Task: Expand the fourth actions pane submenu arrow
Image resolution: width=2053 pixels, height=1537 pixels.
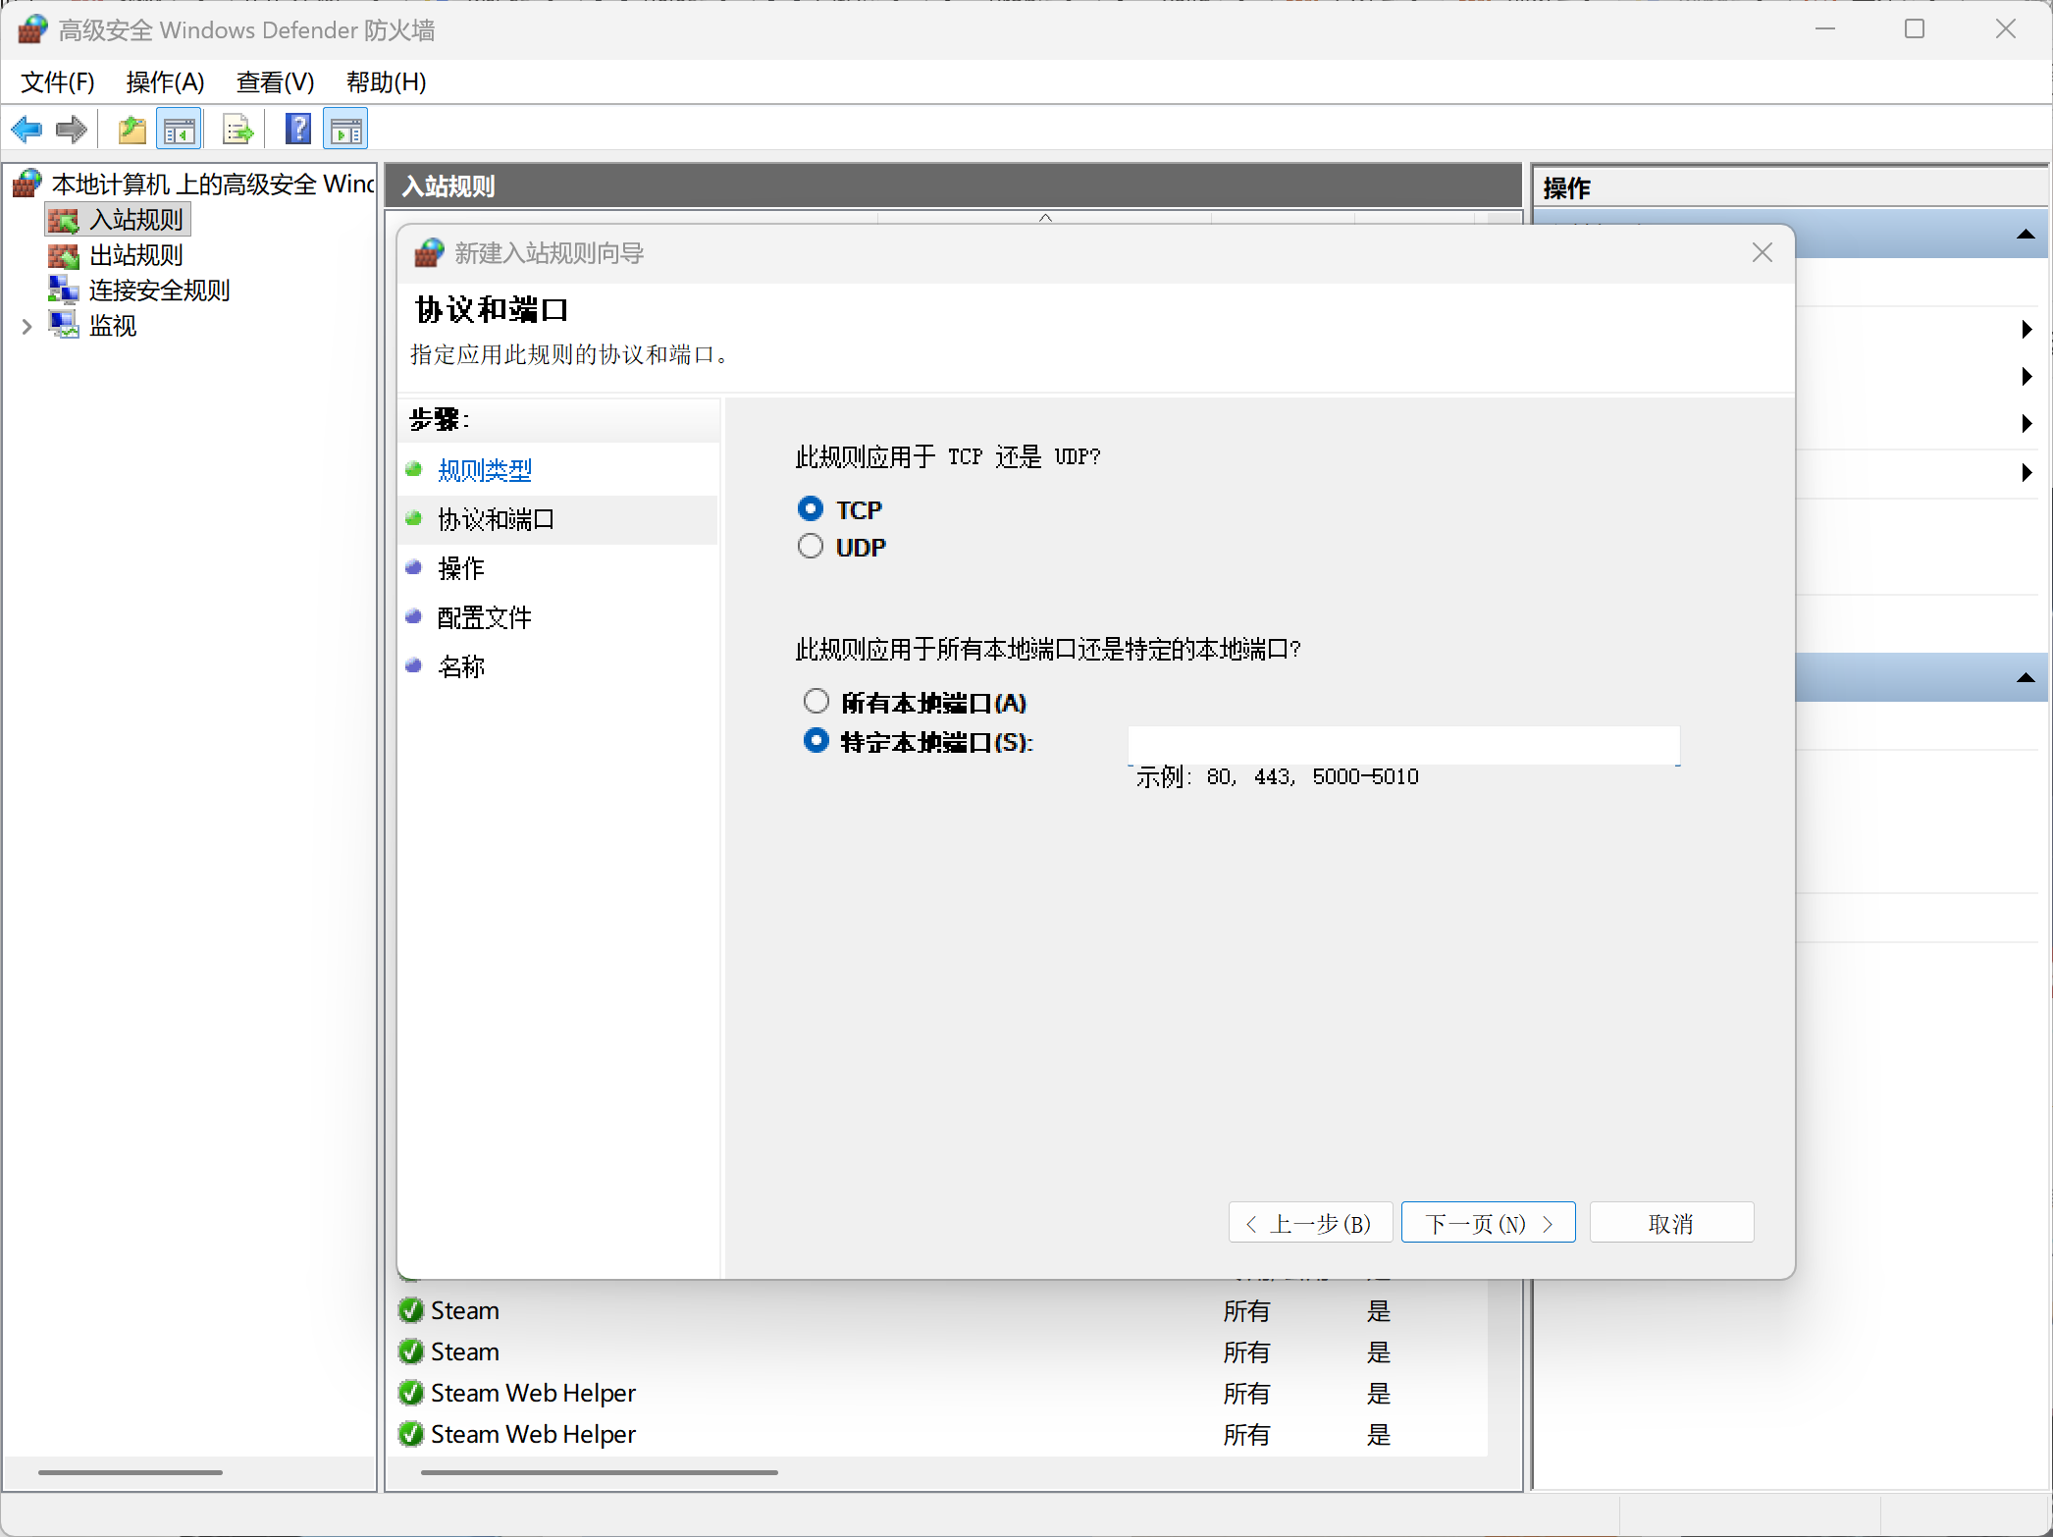Action: pyautogui.click(x=2027, y=472)
